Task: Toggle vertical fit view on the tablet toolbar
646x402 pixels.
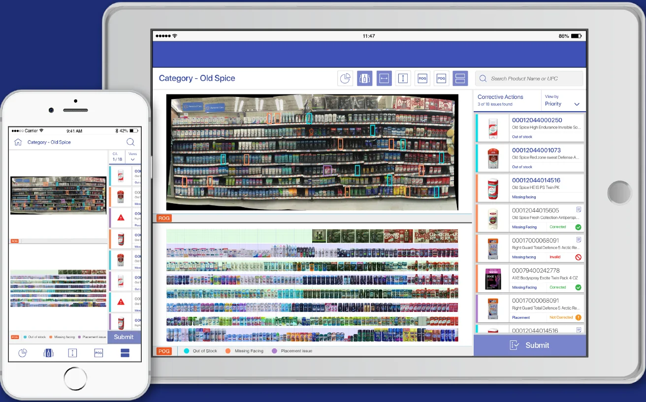Action: (x=403, y=78)
